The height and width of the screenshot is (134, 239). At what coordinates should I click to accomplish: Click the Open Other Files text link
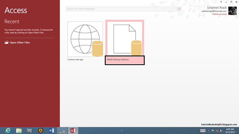(20, 42)
